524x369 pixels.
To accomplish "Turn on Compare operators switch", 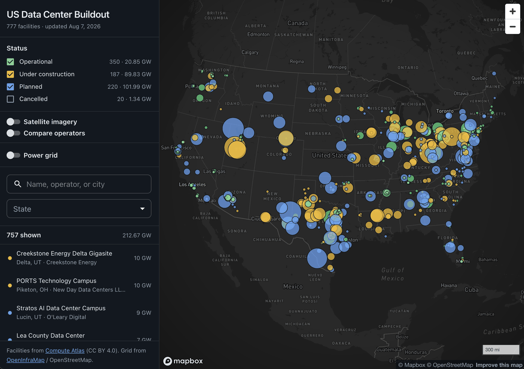I will [x=13, y=133].
